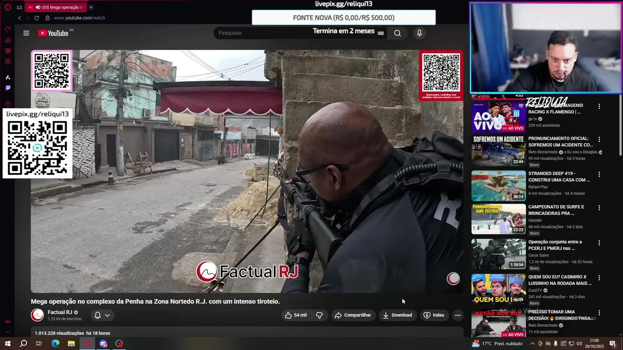The image size is (623, 350).
Task: Open Windows taskbar search
Action: coord(23,344)
